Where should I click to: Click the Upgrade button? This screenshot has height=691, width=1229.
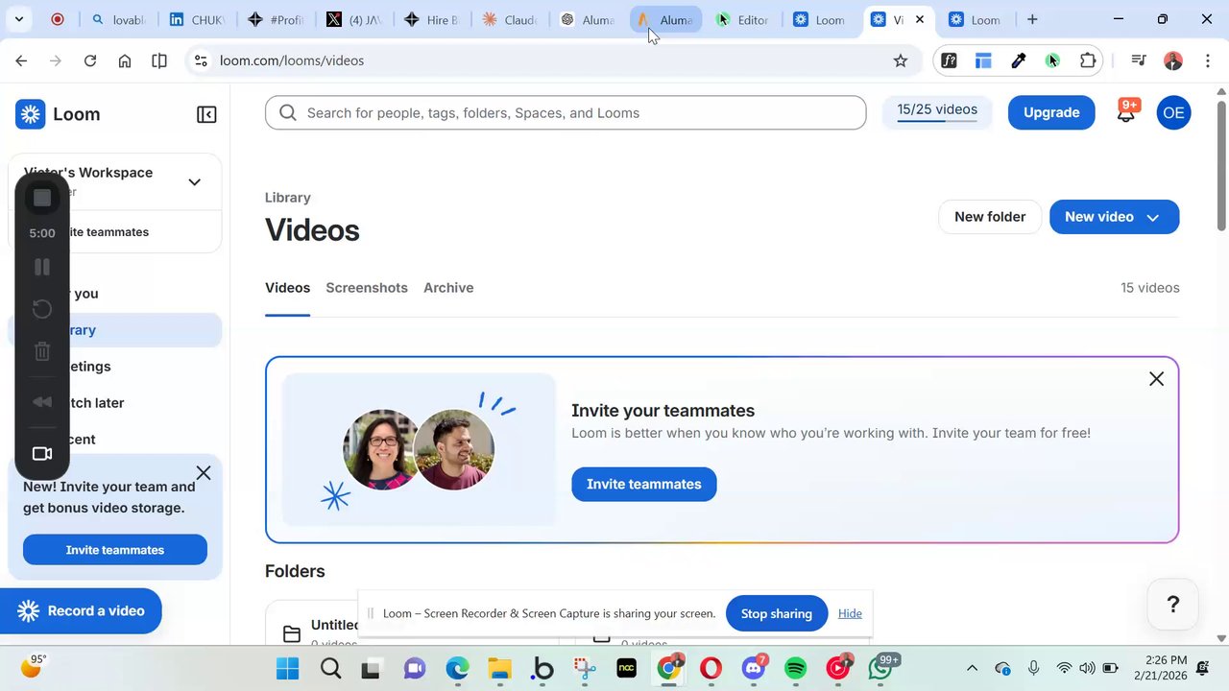(1051, 112)
